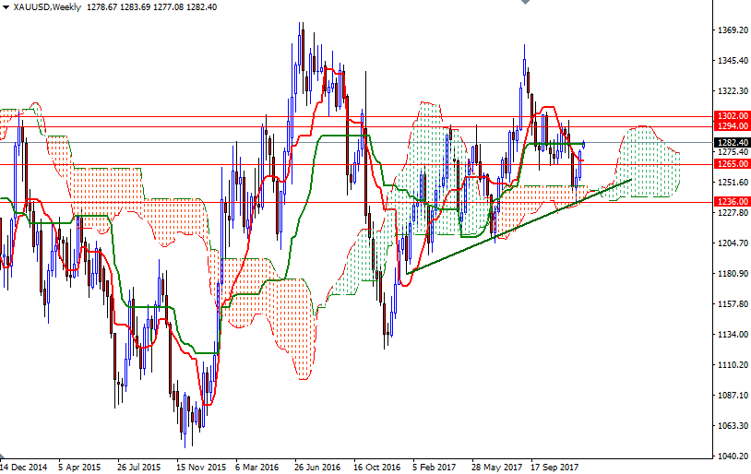This screenshot has height=474, width=751.
Task: Click the green projected Ichimoku cloud
Action: point(650,166)
